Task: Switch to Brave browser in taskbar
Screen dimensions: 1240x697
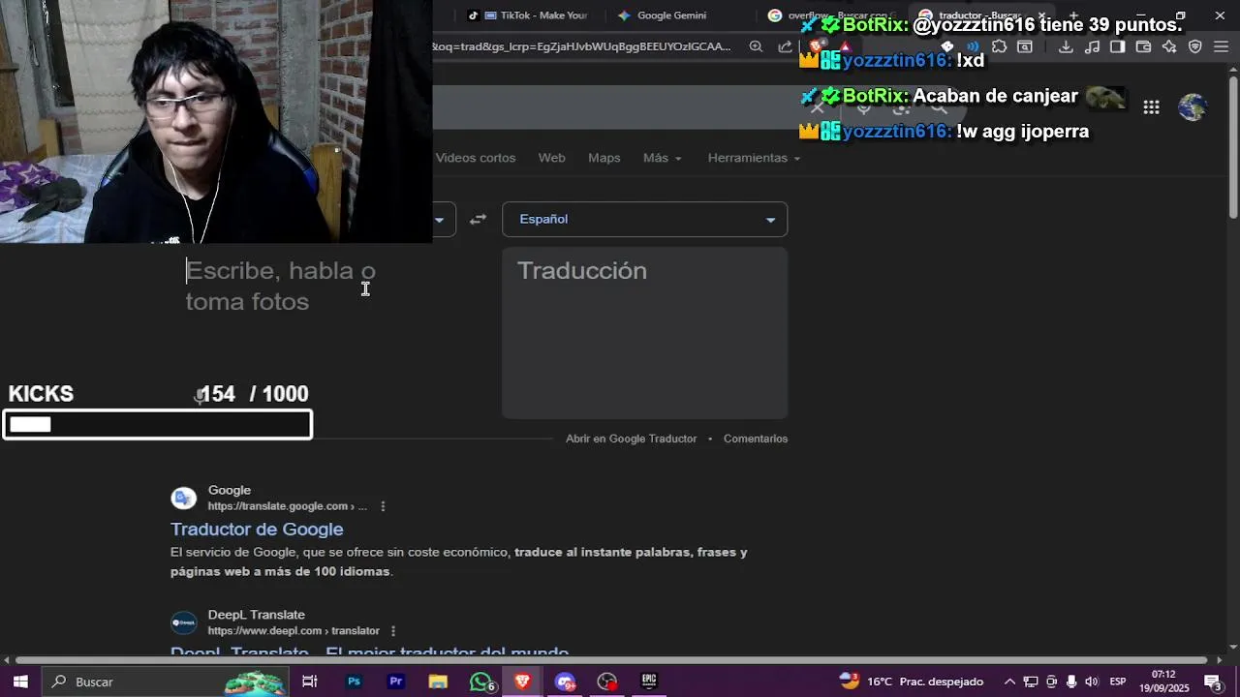Action: [522, 682]
